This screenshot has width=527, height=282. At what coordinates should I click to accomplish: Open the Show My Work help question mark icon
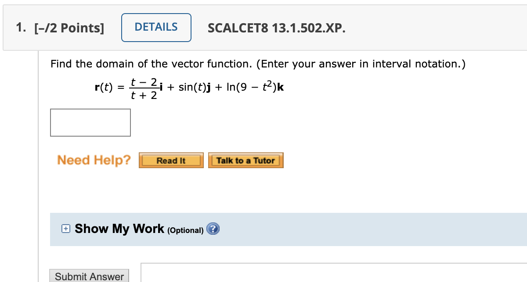pos(213,229)
